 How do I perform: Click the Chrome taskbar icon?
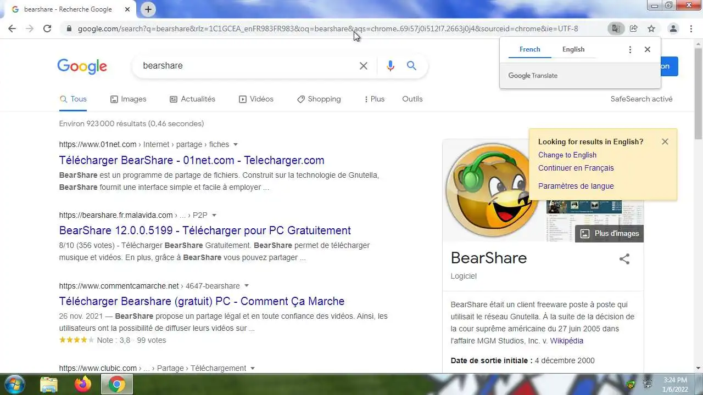pos(116,385)
